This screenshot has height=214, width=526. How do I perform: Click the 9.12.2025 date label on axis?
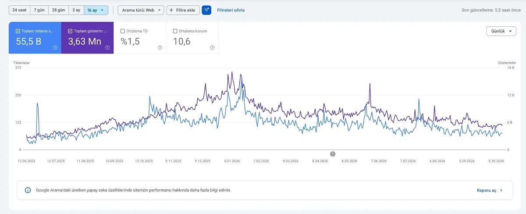pyautogui.click(x=203, y=161)
